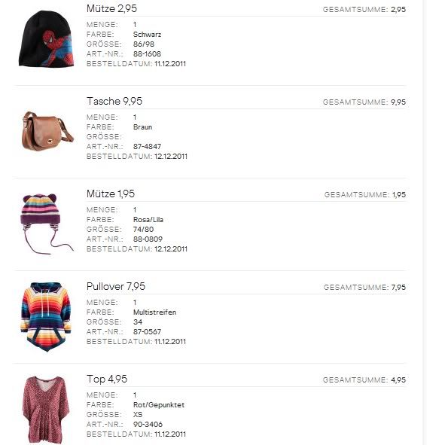Open the Spider-Man black beanie thumbnail
The image size is (445, 445).
click(46, 39)
